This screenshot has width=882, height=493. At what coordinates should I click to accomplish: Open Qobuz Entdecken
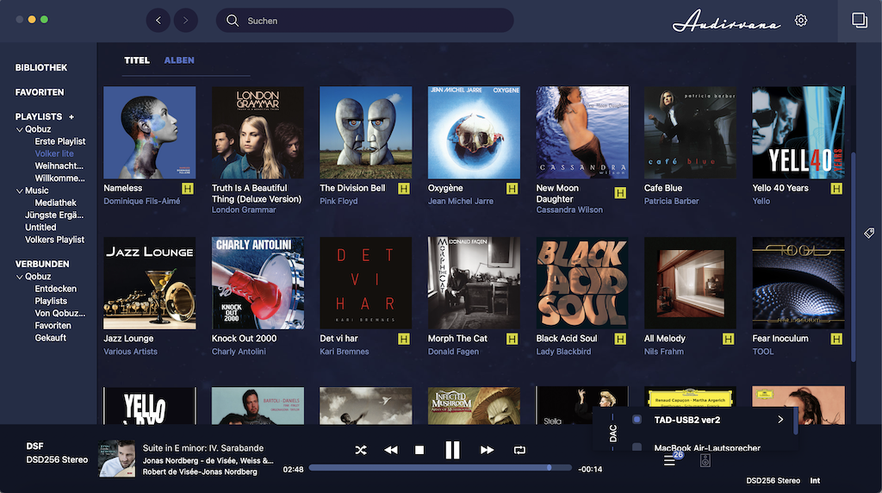pyautogui.click(x=56, y=289)
